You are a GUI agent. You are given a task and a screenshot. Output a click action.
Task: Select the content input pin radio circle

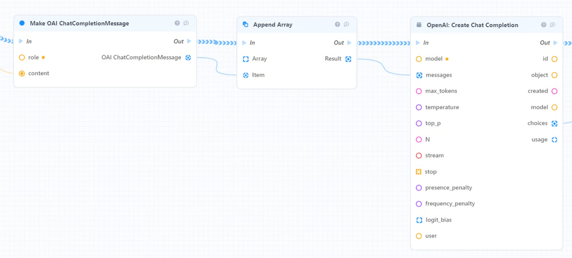pos(22,73)
